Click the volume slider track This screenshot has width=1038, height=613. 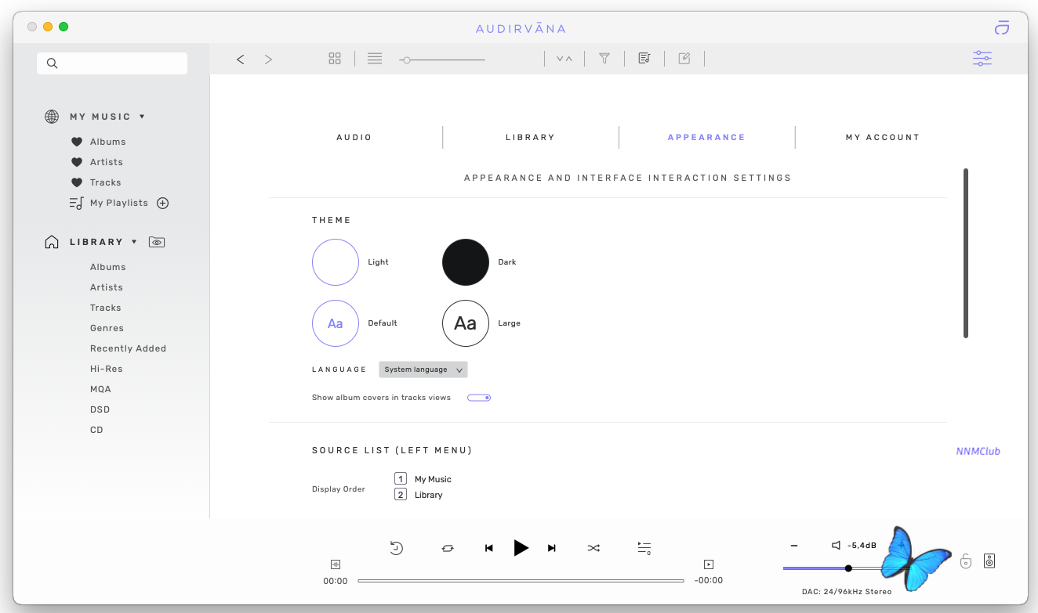click(x=845, y=568)
